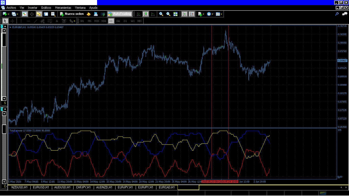Open the Navigator panel icon
This screenshot has width=349, height=196.
pyautogui.click(x=39, y=14)
